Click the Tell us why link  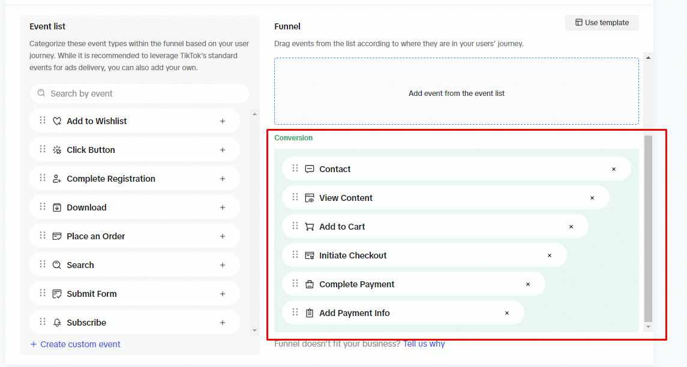[424, 344]
